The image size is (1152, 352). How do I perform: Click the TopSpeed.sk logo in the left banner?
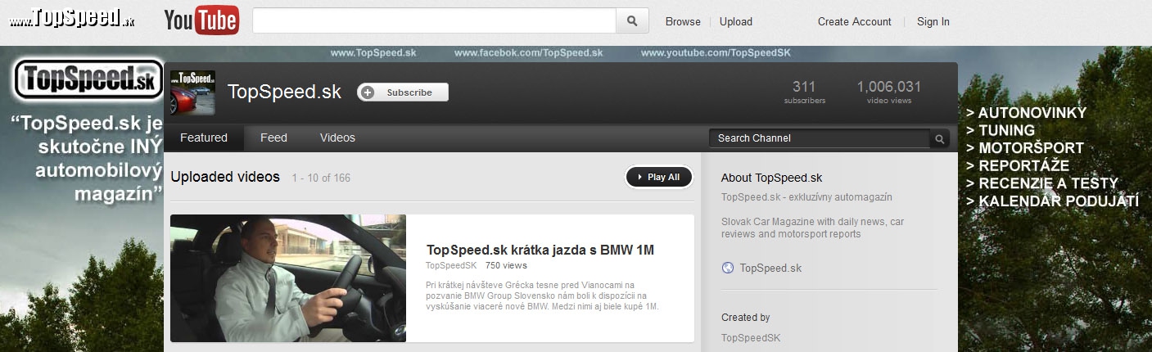[89, 79]
